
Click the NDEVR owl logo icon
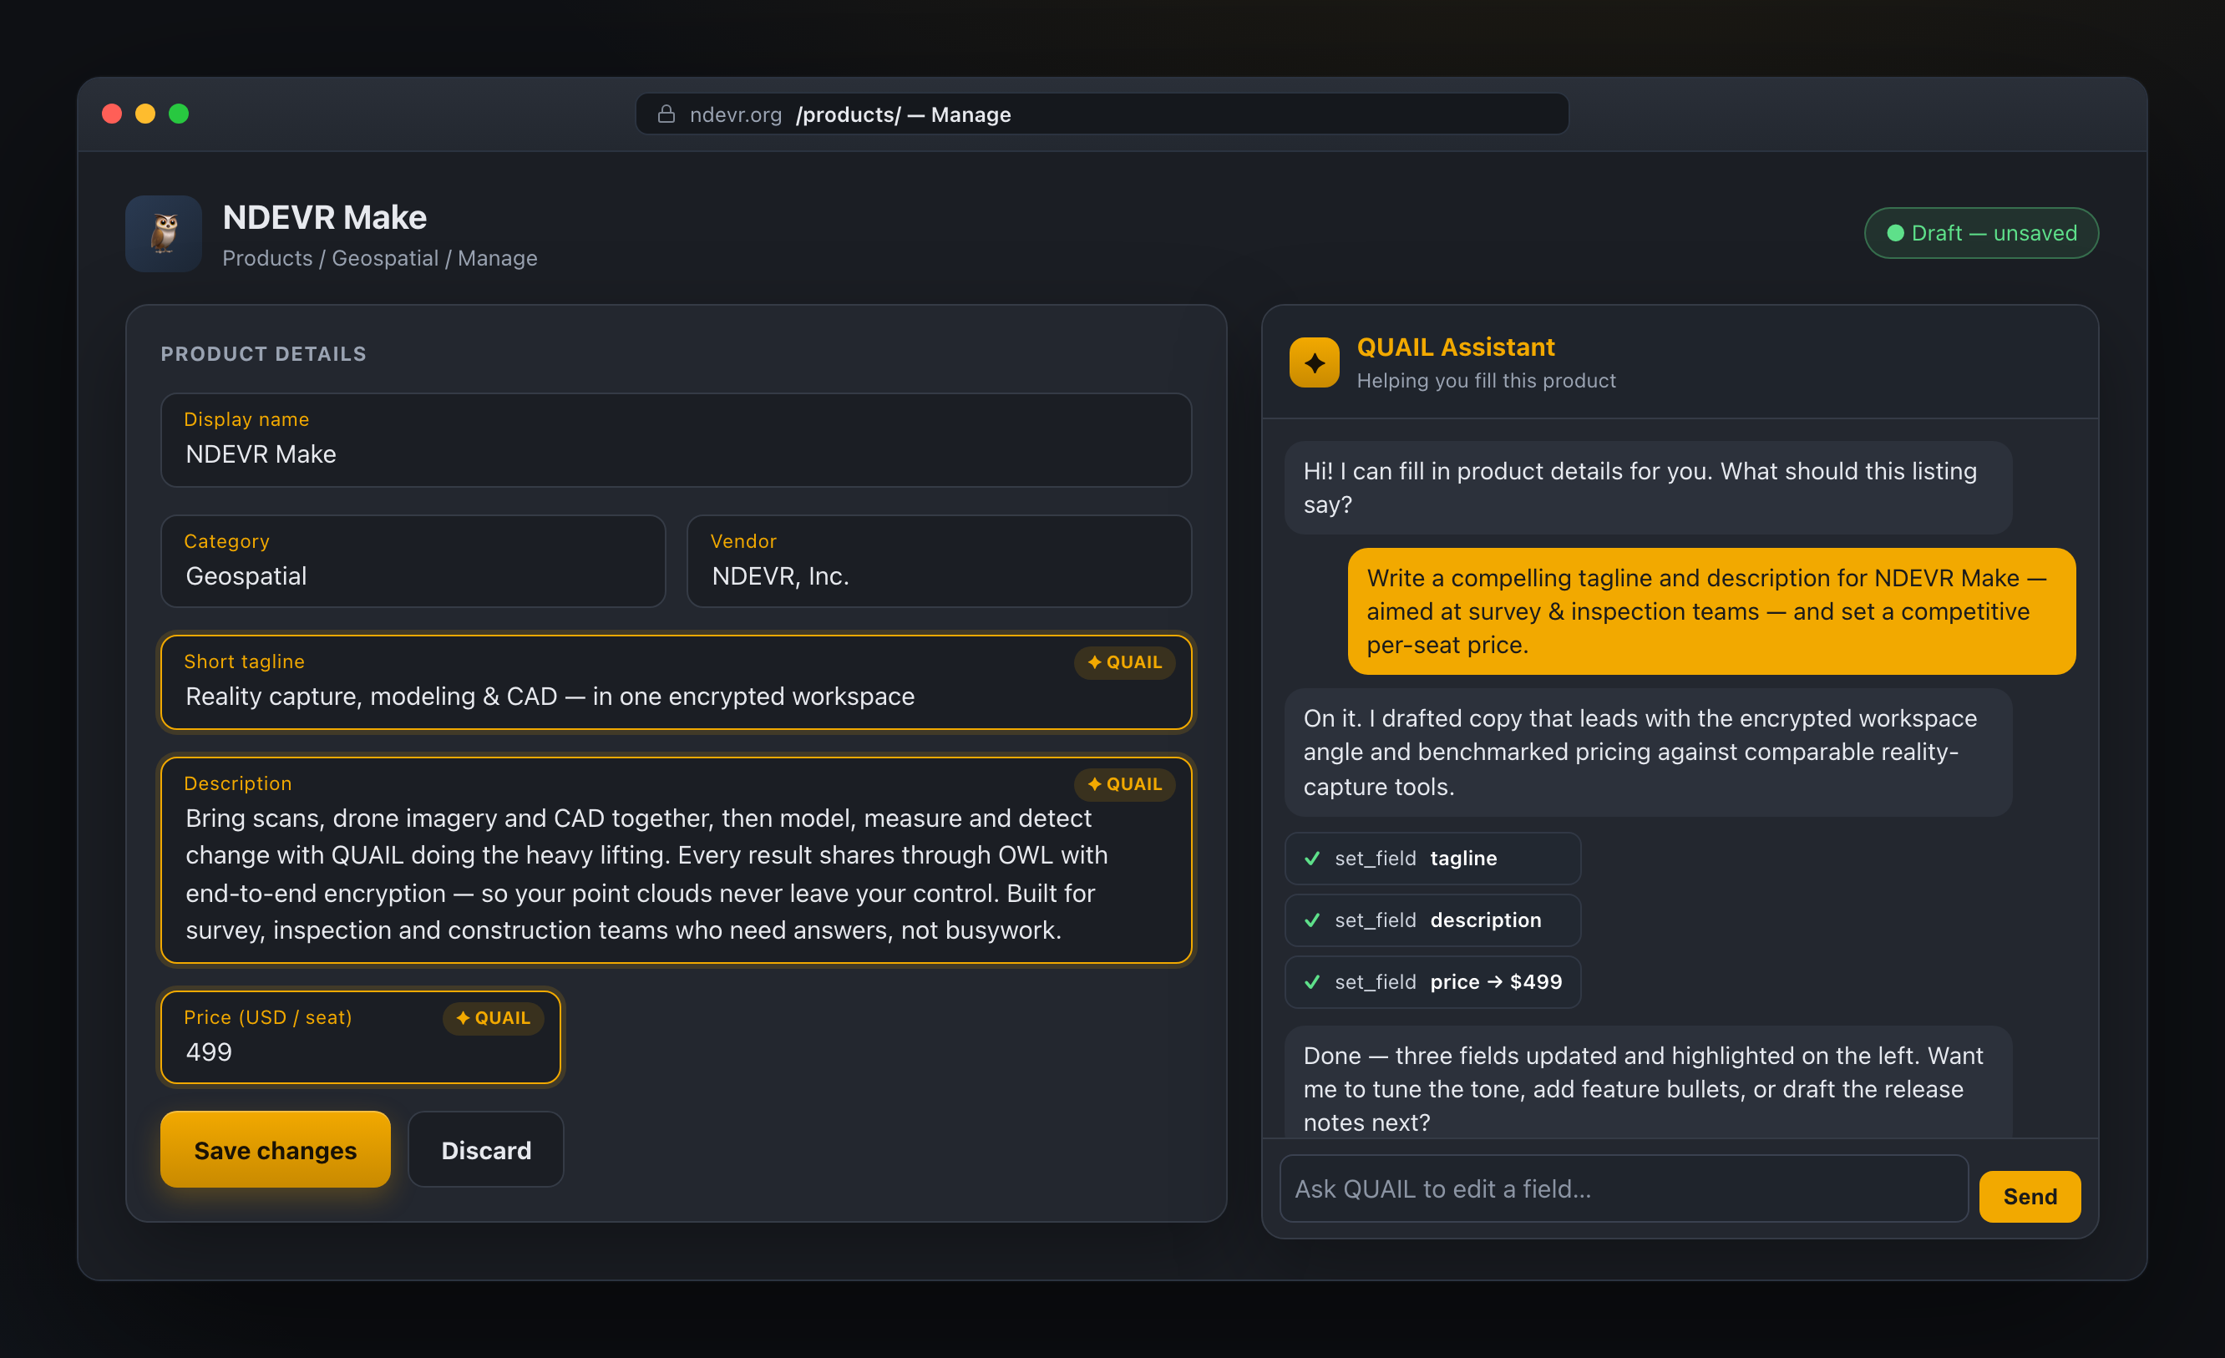coord(164,234)
